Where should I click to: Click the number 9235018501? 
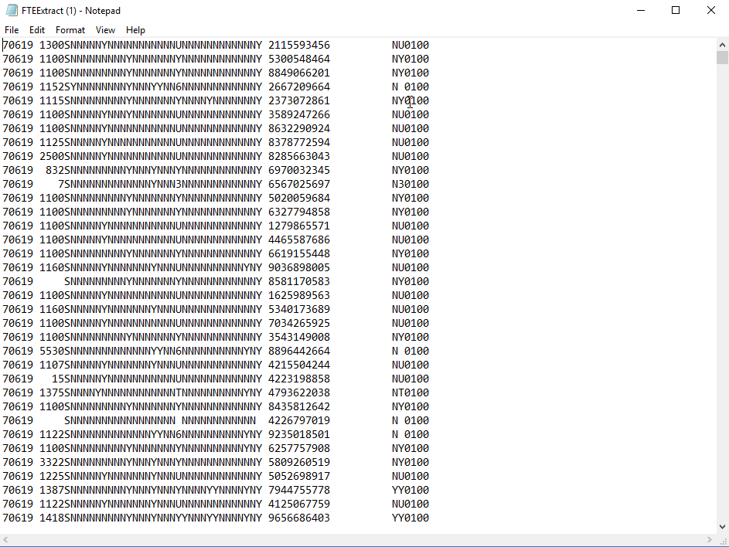click(x=299, y=434)
